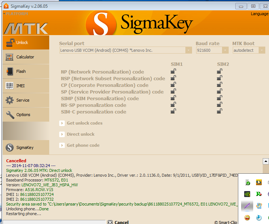Toggle SIM1 lock for NSP code
This screenshot has width=269, height=224.
[173, 78]
